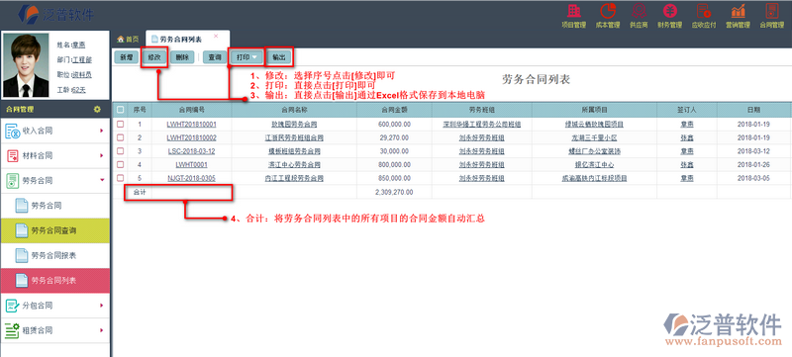Open contract number link LWHT201810002
792x357 pixels.
(191, 137)
